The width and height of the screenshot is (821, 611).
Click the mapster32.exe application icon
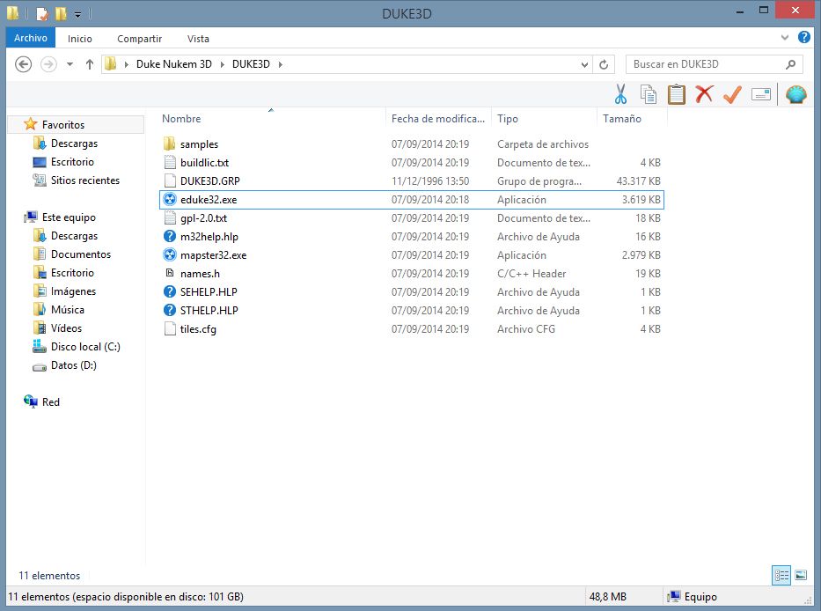pyautogui.click(x=170, y=255)
